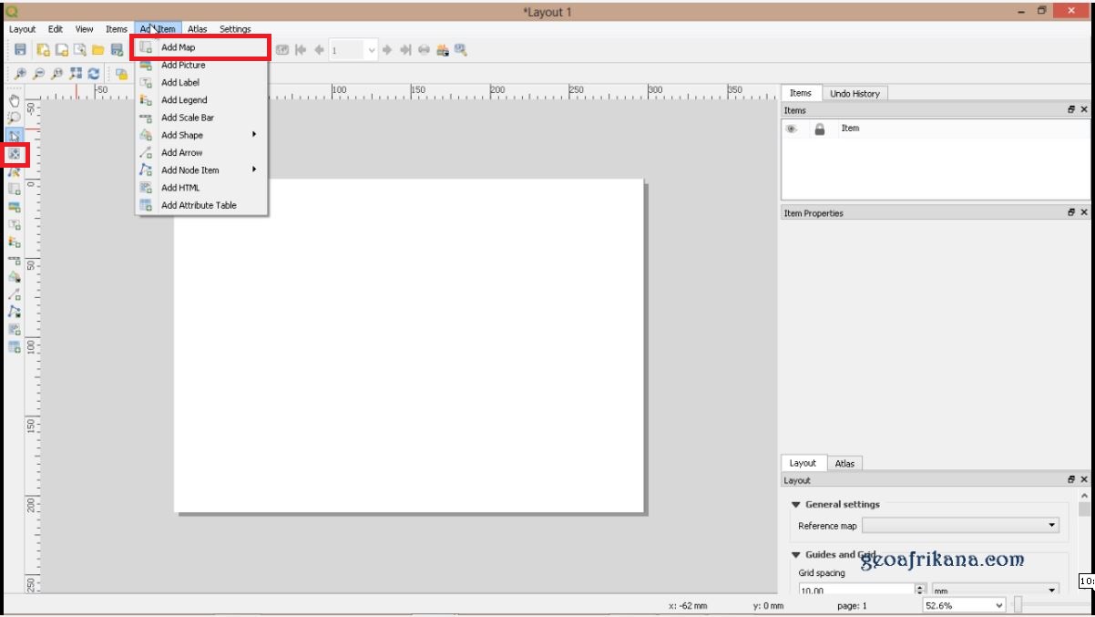The height and width of the screenshot is (617, 1095).
Task: Open the Atlas menu
Action: 198,28
